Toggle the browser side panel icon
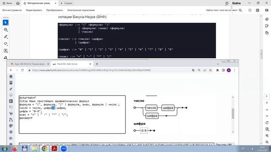This screenshot has height=152, width=271. coord(223,70)
